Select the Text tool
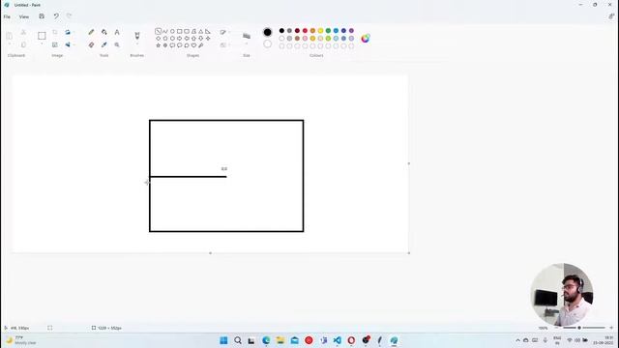This screenshot has width=619, height=348. click(117, 32)
